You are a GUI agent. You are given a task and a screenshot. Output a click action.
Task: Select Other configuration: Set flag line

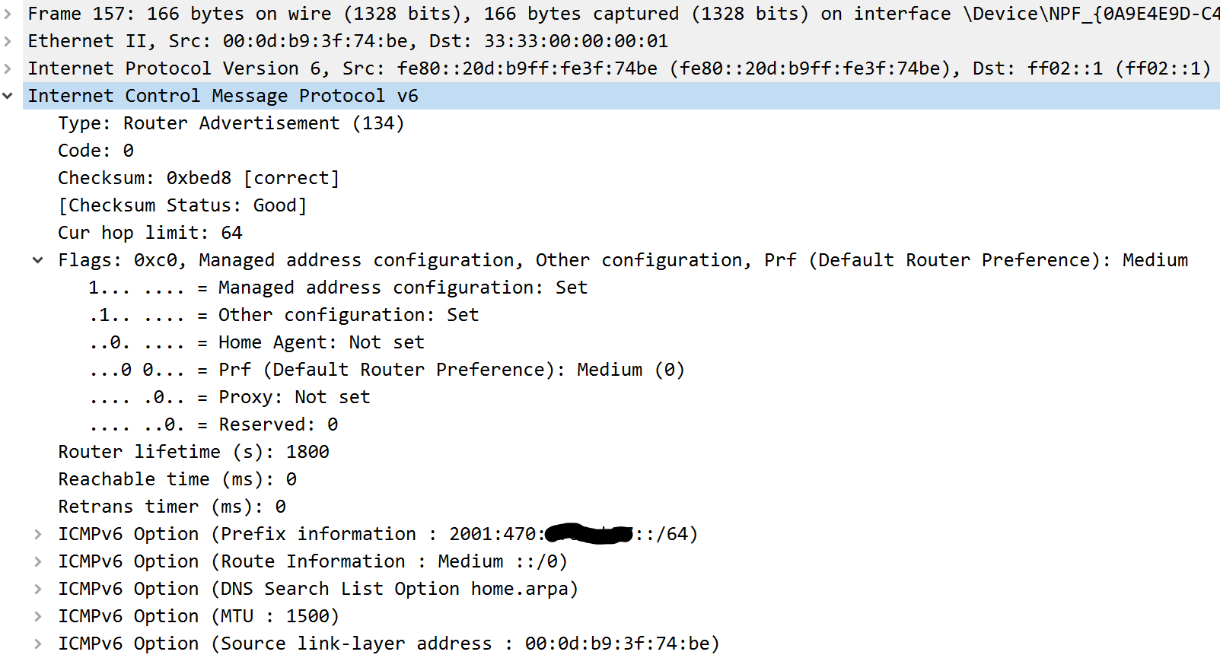(284, 315)
